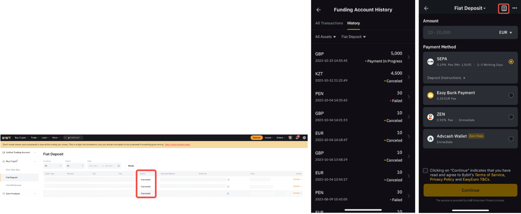Open the EUR currency selector
The width and height of the screenshot is (521, 214).
(505, 33)
